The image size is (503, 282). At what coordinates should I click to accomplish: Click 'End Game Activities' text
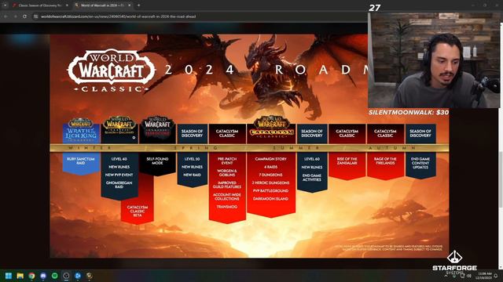[x=312, y=178]
